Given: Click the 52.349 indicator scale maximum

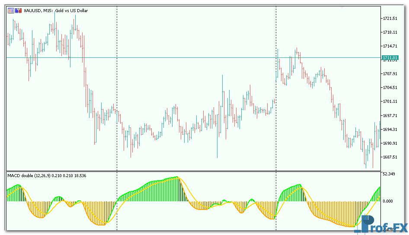Looking at the screenshot, I should pyautogui.click(x=388, y=174).
